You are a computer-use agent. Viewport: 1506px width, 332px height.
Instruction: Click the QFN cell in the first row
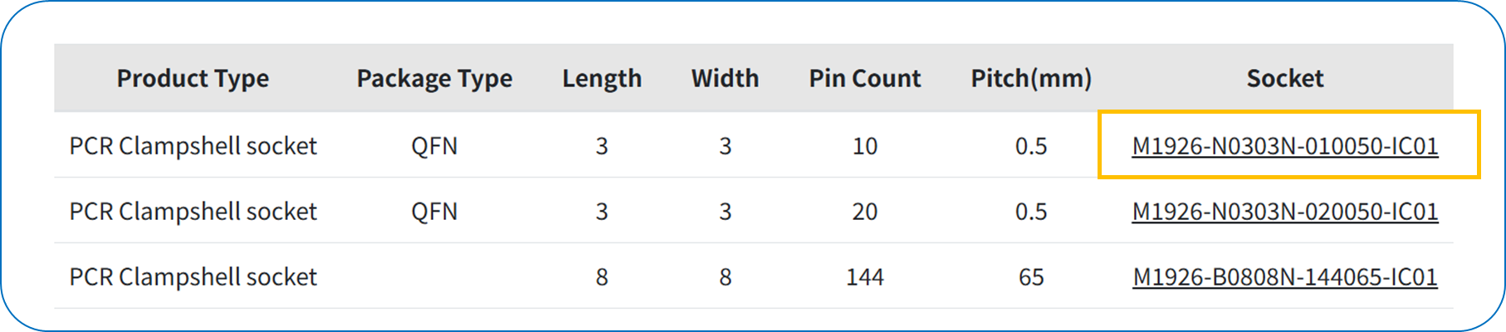[x=434, y=146]
